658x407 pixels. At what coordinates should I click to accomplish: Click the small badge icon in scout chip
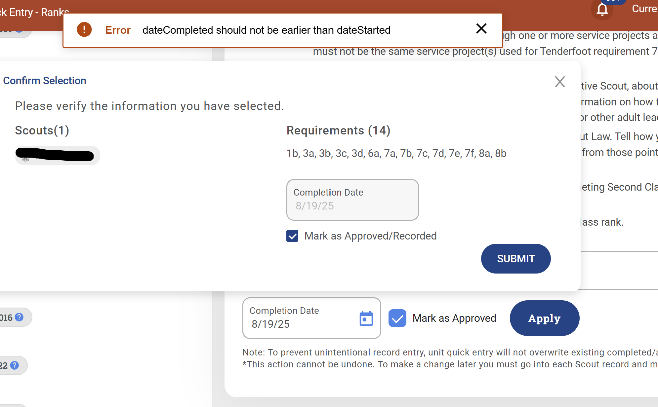pos(25,159)
